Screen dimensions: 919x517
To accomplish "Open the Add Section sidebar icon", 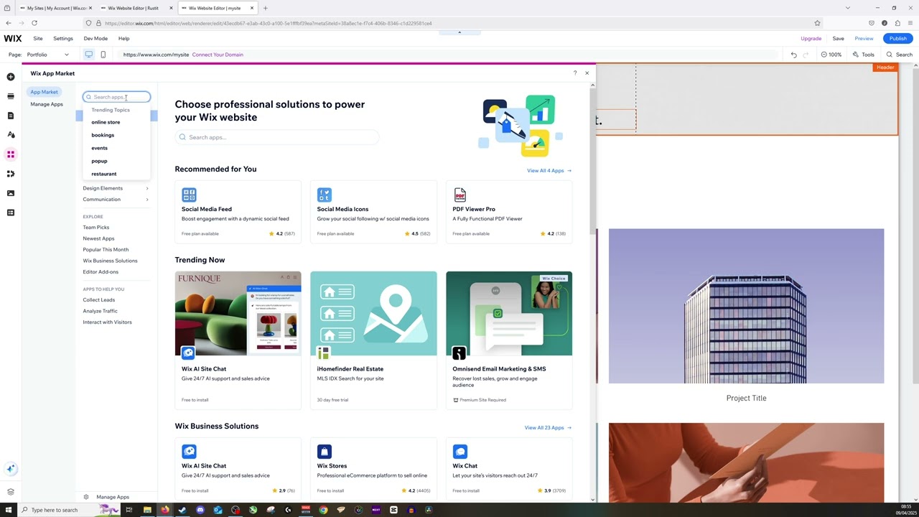I will [11, 96].
